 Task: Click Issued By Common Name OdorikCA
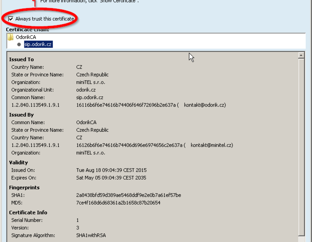(86, 122)
